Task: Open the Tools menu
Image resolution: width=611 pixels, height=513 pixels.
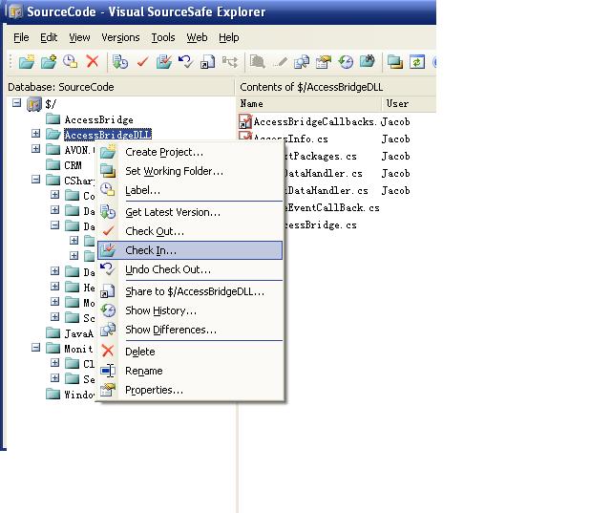Action: [x=163, y=37]
